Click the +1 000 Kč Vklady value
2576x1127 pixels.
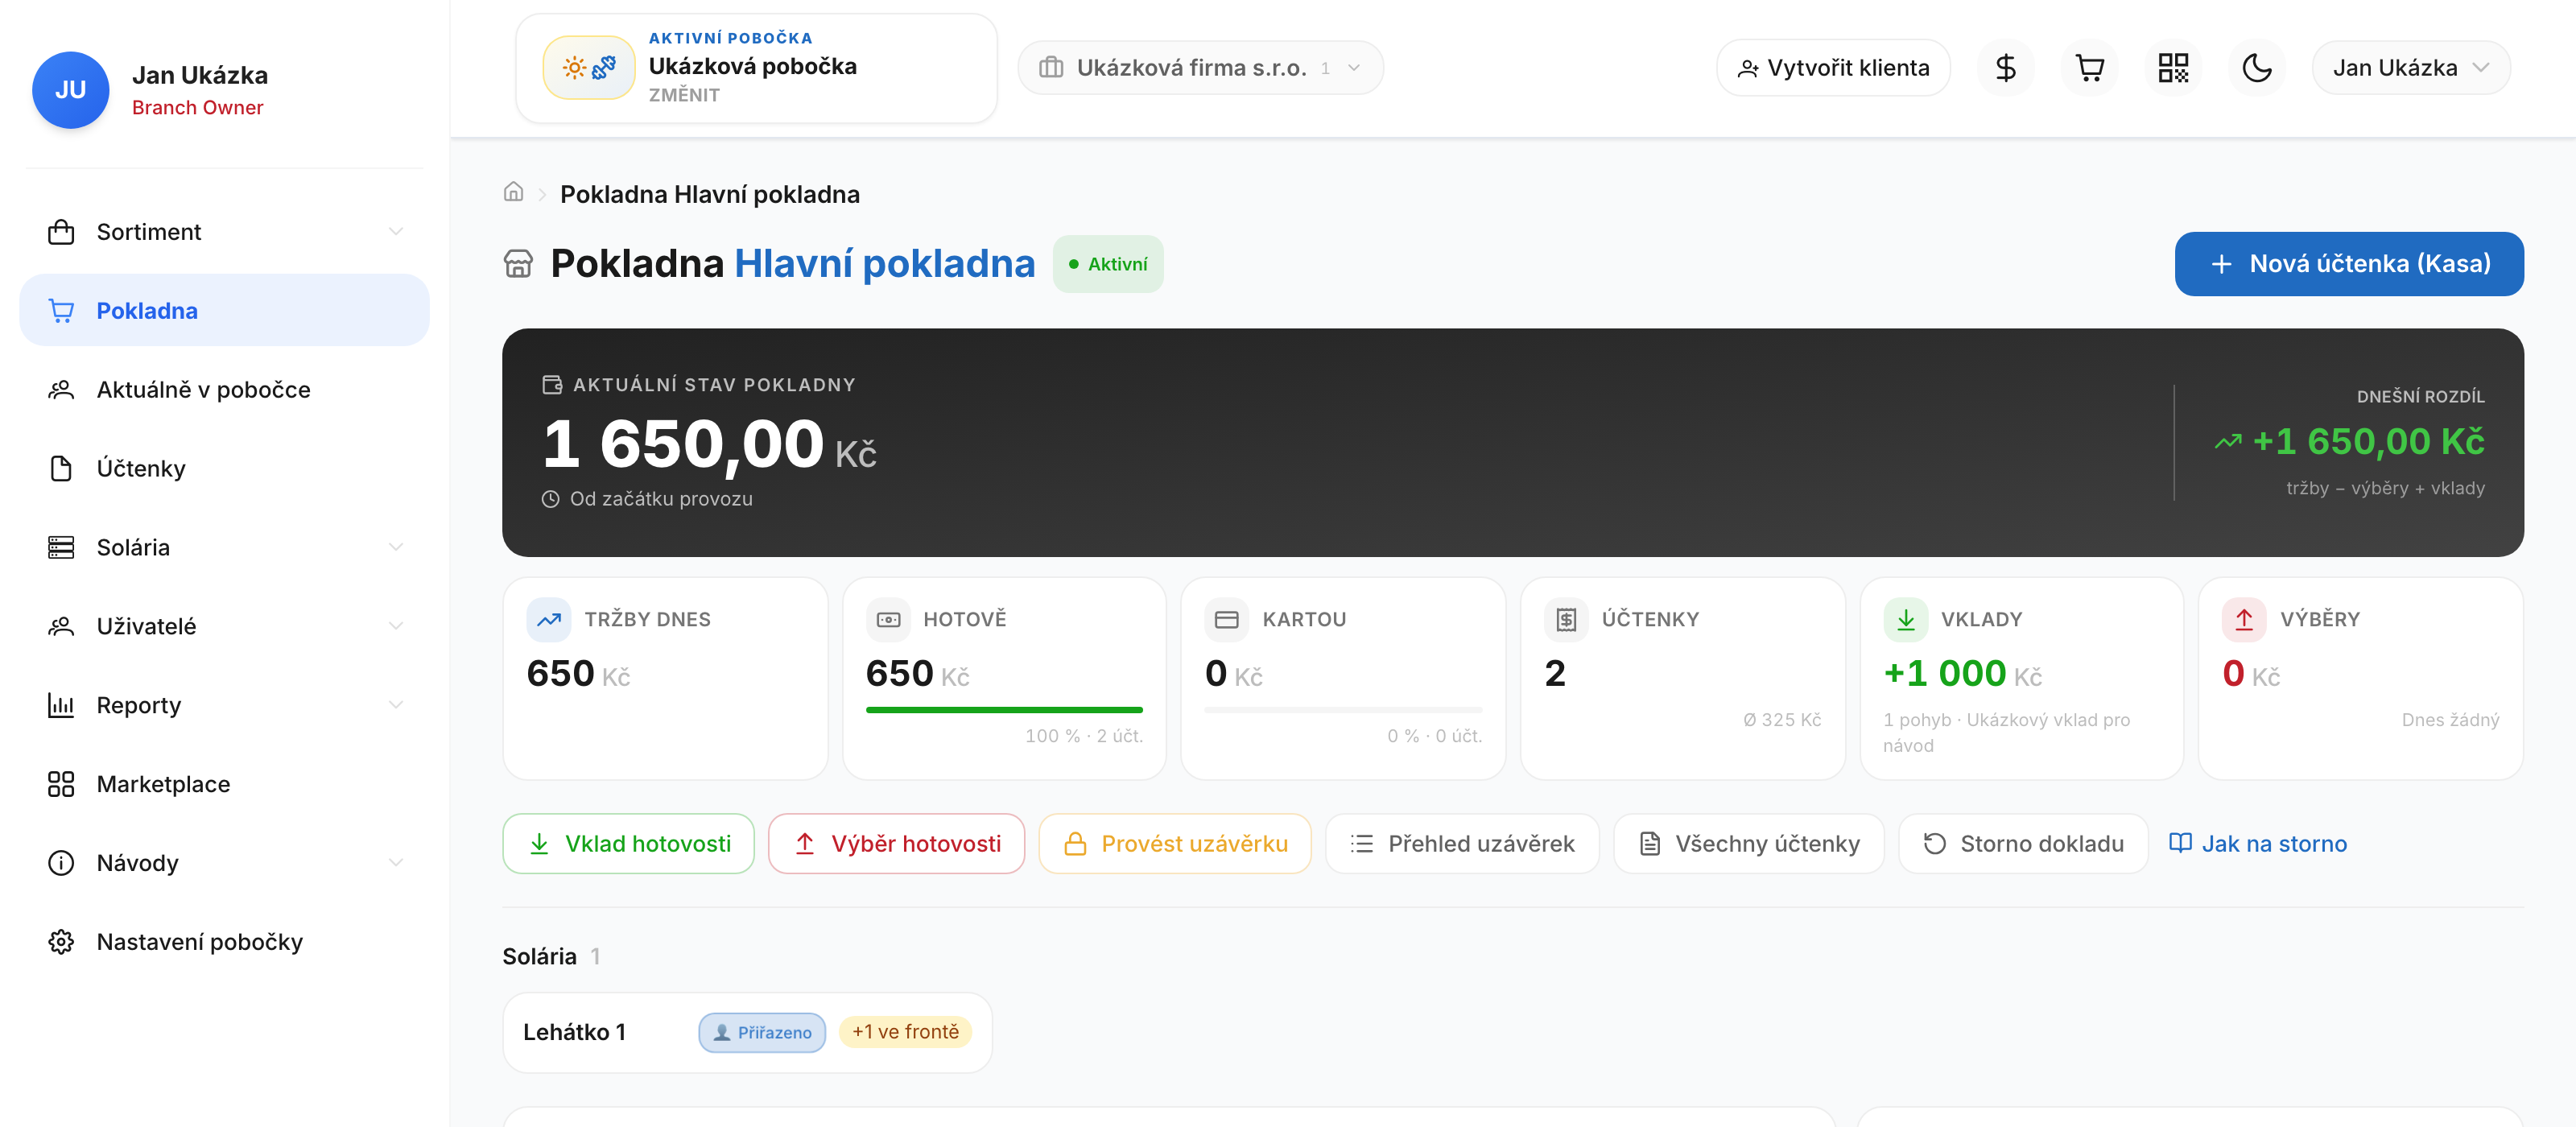click(x=1962, y=674)
